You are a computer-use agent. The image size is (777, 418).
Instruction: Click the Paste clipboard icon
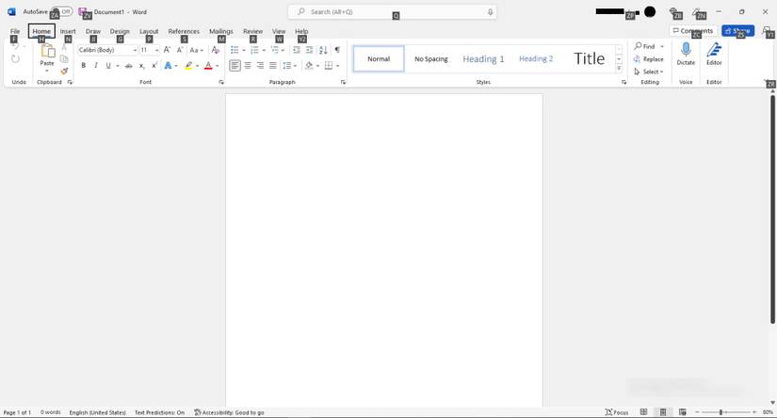pos(48,51)
